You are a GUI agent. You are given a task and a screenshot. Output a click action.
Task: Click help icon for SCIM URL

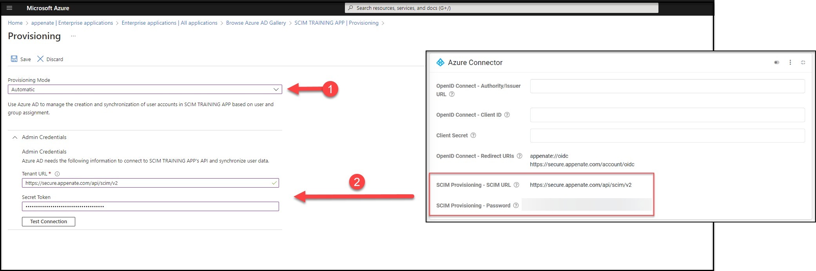516,185
